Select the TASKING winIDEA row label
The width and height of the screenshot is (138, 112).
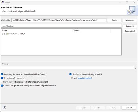click(x=18, y=34)
